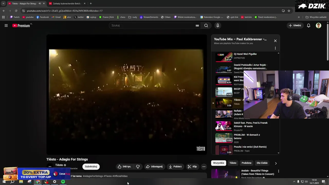Open the StreamElements bookmark
The width and height of the screenshot is (329, 185).
click(149, 17)
